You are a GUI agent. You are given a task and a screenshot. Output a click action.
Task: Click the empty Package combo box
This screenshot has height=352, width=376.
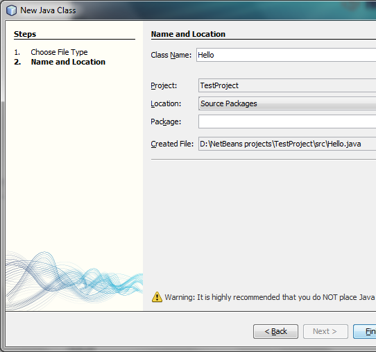pyautogui.click(x=287, y=121)
